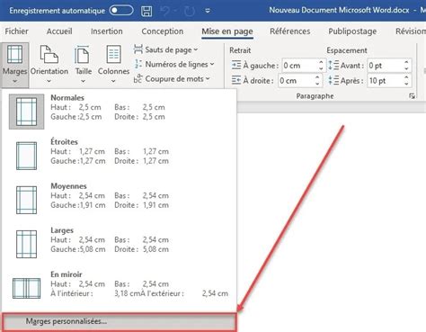Click the Taille dropdown chevron
The width and height of the screenshot is (426, 332).
(x=83, y=81)
